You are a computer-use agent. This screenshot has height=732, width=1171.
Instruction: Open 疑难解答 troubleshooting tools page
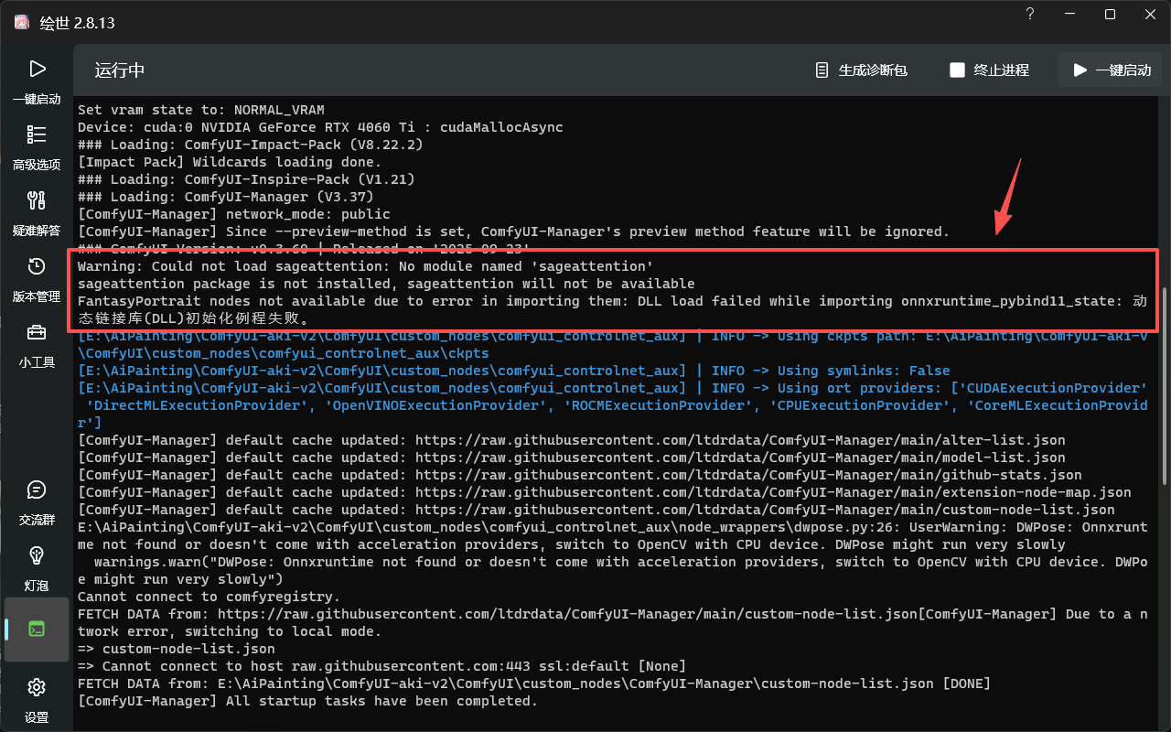pos(37,201)
